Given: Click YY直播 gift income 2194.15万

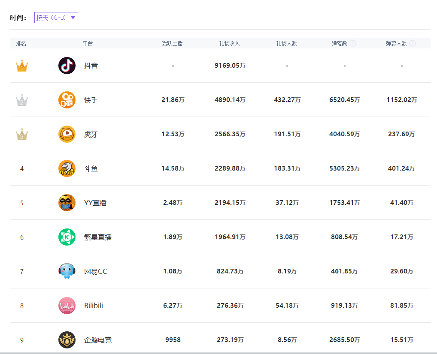Looking at the screenshot, I should [230, 202].
